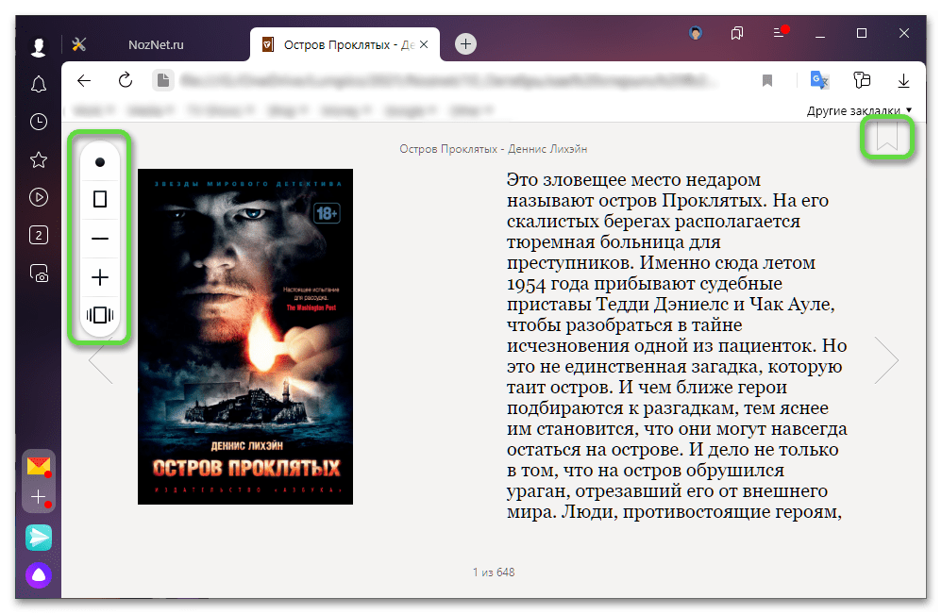Image resolution: width=942 pixels, height=614 pixels.
Task: Go to the next book page arrow
Action: 885,359
